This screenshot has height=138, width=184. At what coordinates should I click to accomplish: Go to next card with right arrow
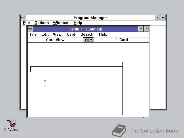click(x=91, y=40)
